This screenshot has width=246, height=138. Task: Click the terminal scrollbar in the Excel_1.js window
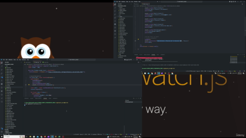pyautogui.click(x=124, y=130)
